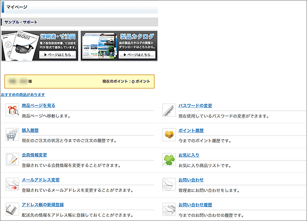Screen dimensions: 307x221
Task: Click the サンプル・サポート section heading
Action: click(x=21, y=22)
